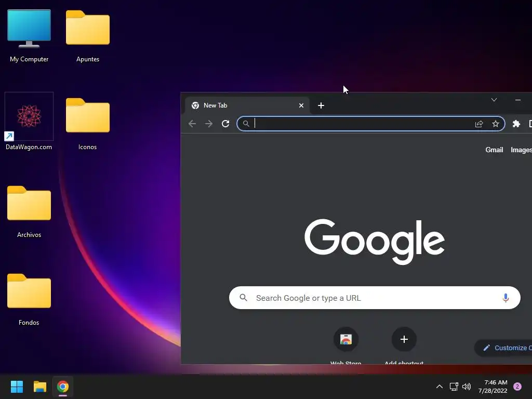Viewport: 532px width, 399px height.
Task: Click the Search Google or type a URL box
Action: (x=375, y=298)
